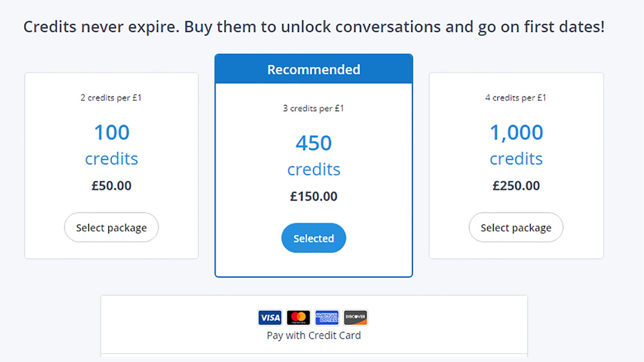The image size is (644, 362).
Task: Click the 4 credits per £1 label
Action: click(516, 97)
